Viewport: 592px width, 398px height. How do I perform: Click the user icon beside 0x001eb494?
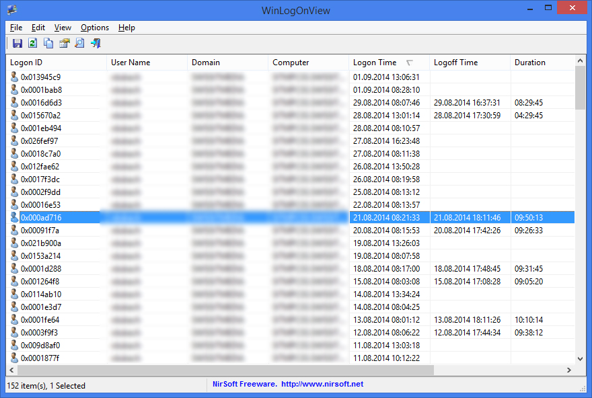point(14,128)
